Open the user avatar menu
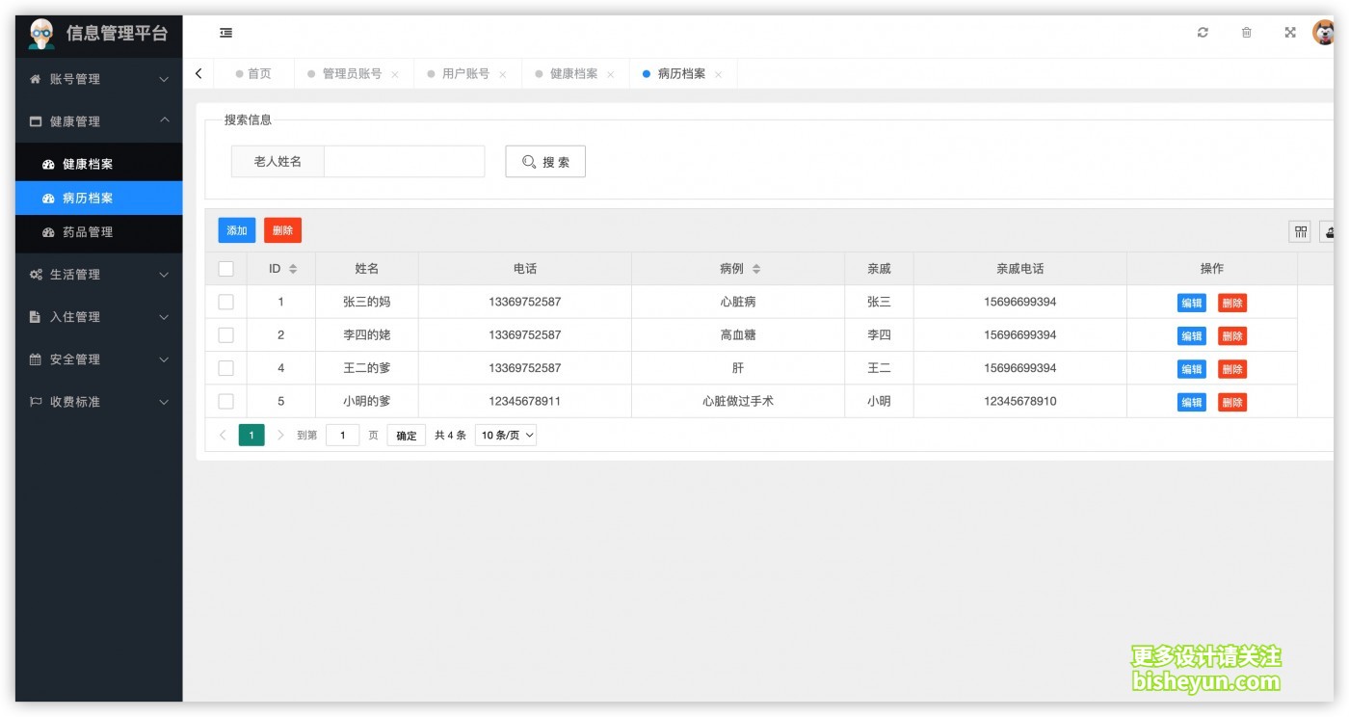The width and height of the screenshot is (1349, 717). coord(1324,33)
